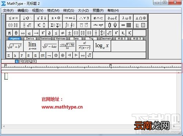Open the 视图(V) menu

(x=38, y=11)
